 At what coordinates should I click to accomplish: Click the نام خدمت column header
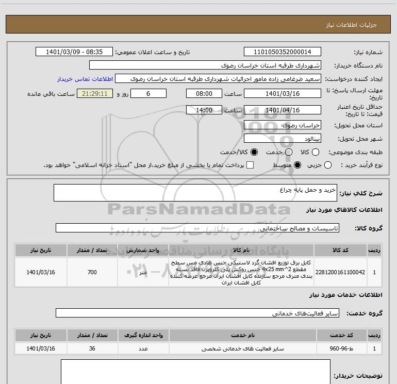point(243,335)
